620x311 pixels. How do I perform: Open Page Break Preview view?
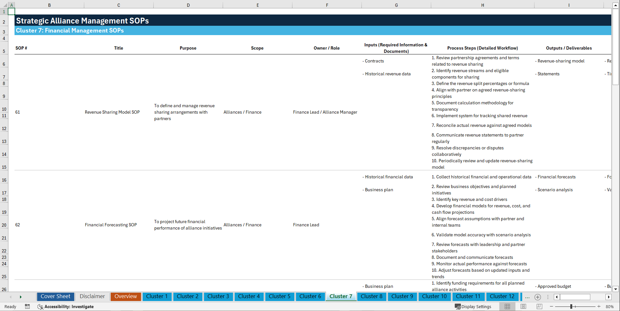pos(539,306)
